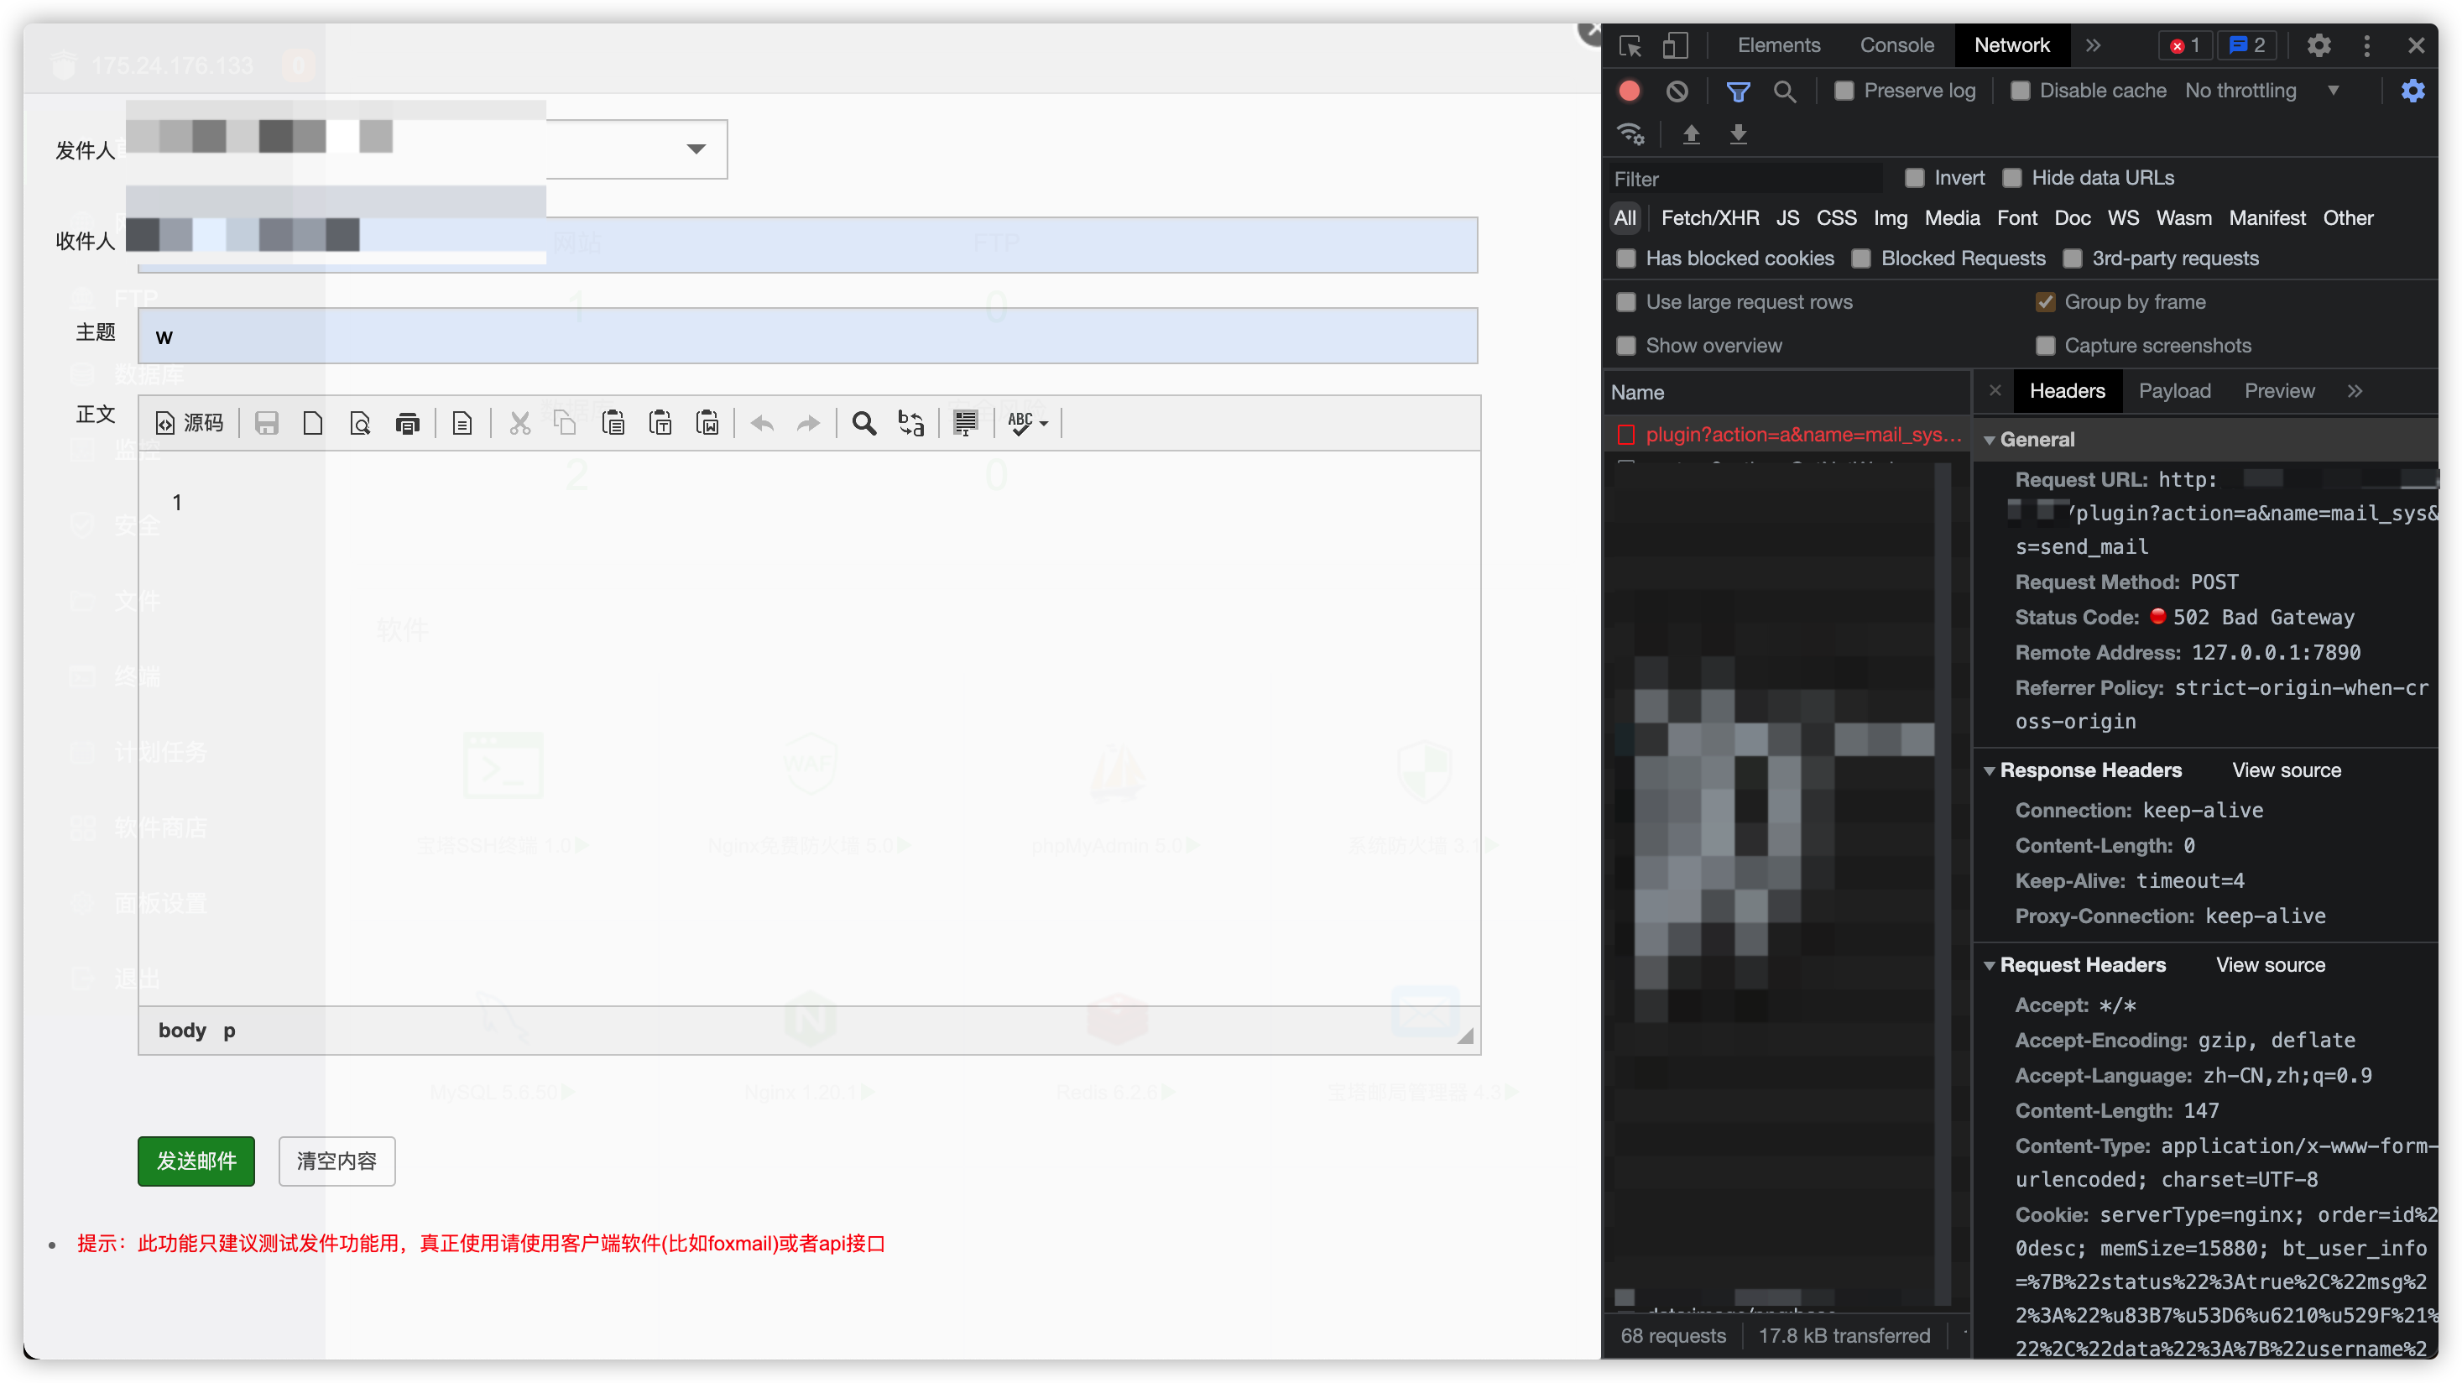Click the save icon in editor toolbar
Image resolution: width=2462 pixels, height=1383 pixels.
tap(267, 422)
